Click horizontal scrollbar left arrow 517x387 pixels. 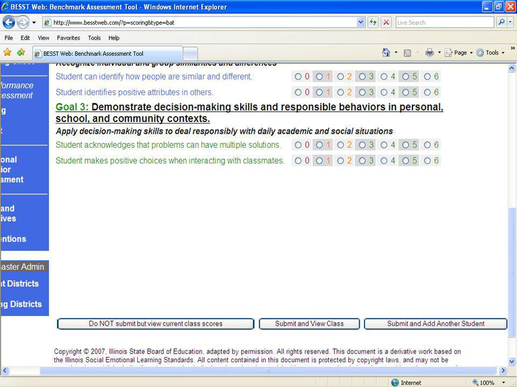tap(5, 370)
